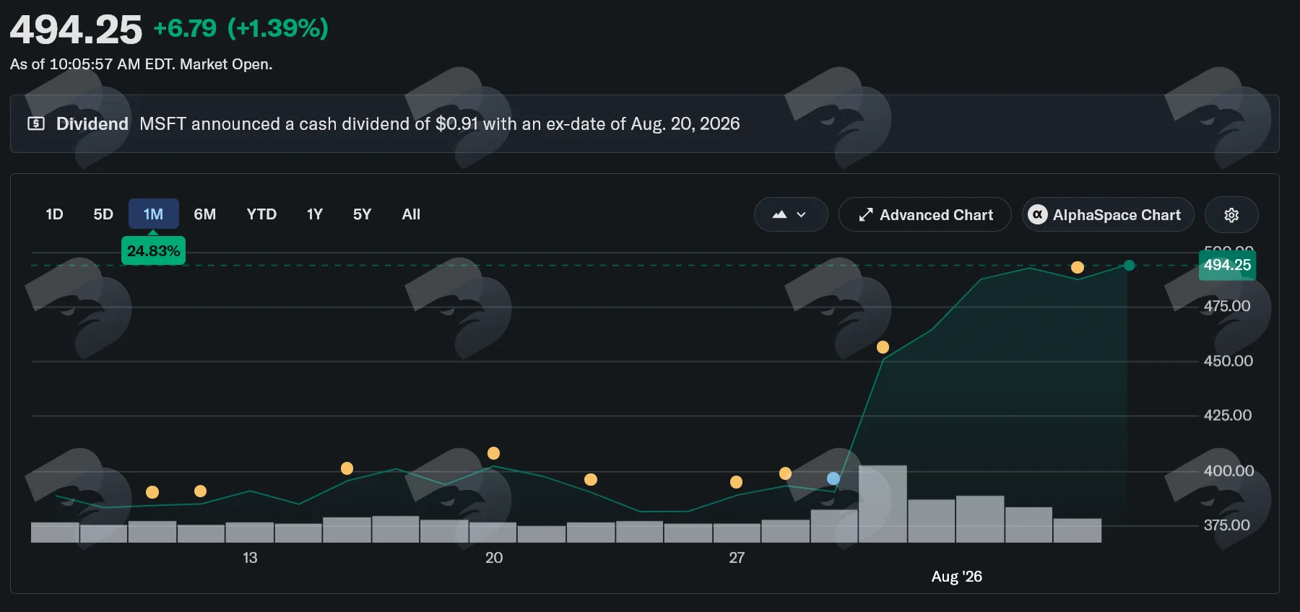Click the AlphaSpace logo icon
The image size is (1300, 612).
pyautogui.click(x=1038, y=214)
